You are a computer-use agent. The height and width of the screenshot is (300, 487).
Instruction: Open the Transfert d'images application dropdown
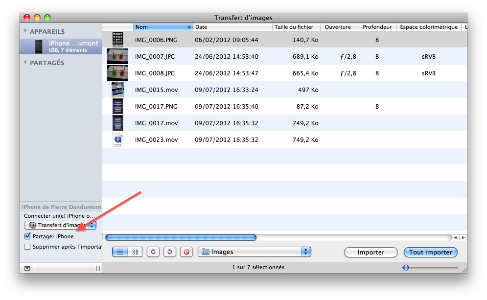(x=60, y=225)
